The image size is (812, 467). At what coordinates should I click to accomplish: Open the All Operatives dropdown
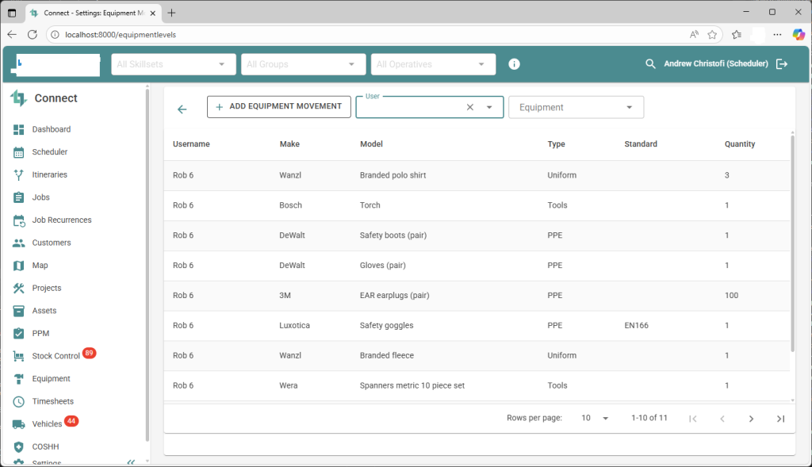click(x=434, y=64)
